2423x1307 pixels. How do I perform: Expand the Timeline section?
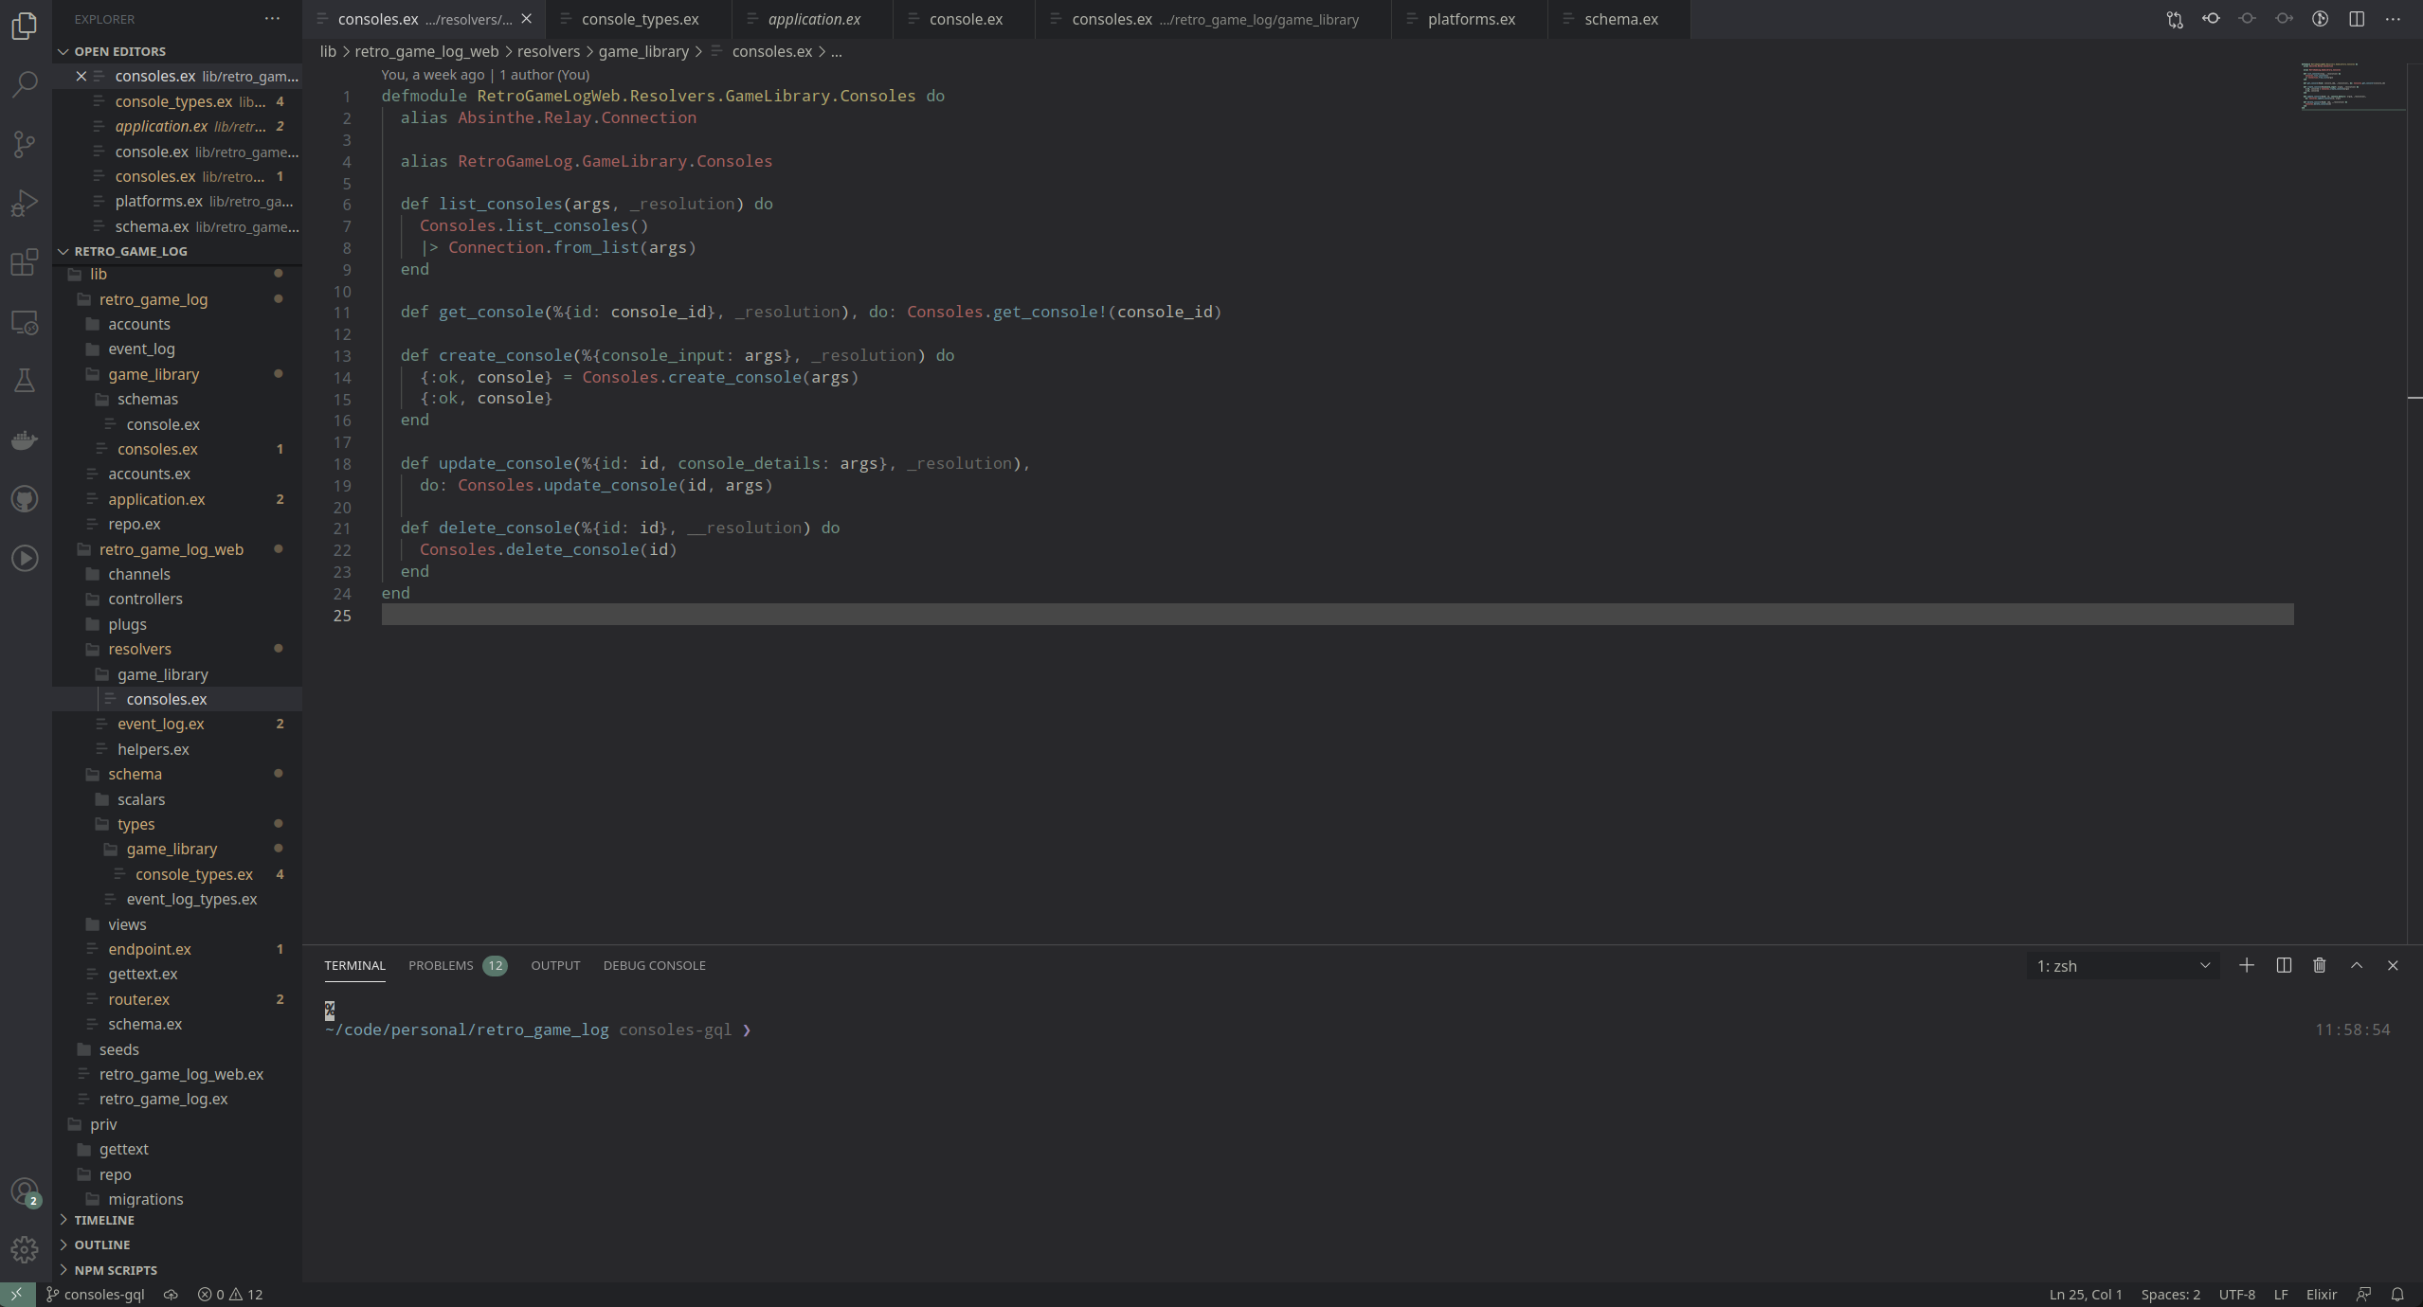click(103, 1220)
